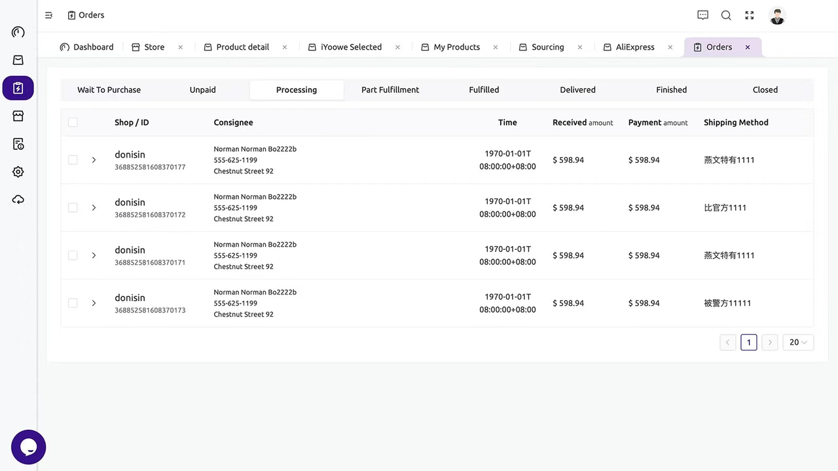Open the chat message icon in the top bar

click(x=702, y=15)
